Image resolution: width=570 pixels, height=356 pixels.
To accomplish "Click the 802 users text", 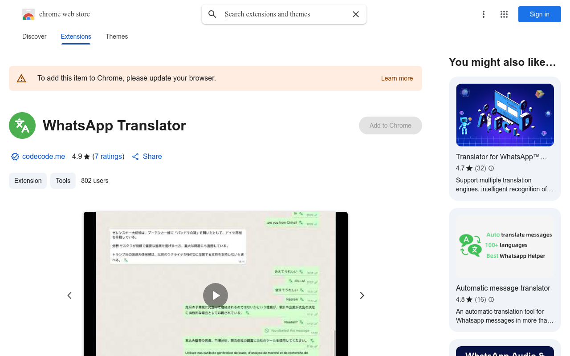I will pyautogui.click(x=95, y=181).
